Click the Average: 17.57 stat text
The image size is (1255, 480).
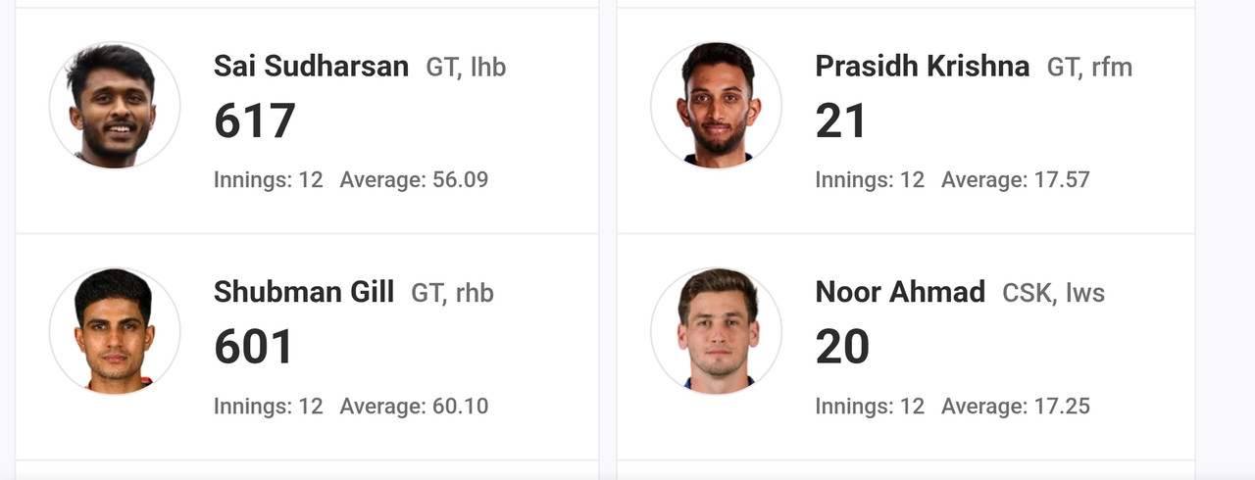[x=1016, y=180]
